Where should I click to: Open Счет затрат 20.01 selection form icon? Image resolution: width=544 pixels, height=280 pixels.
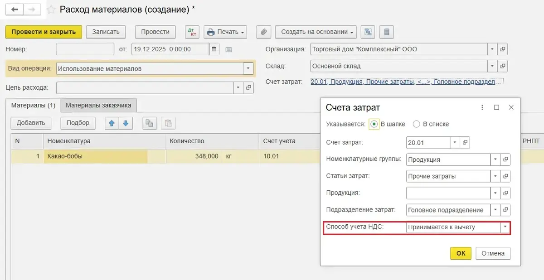click(465, 143)
